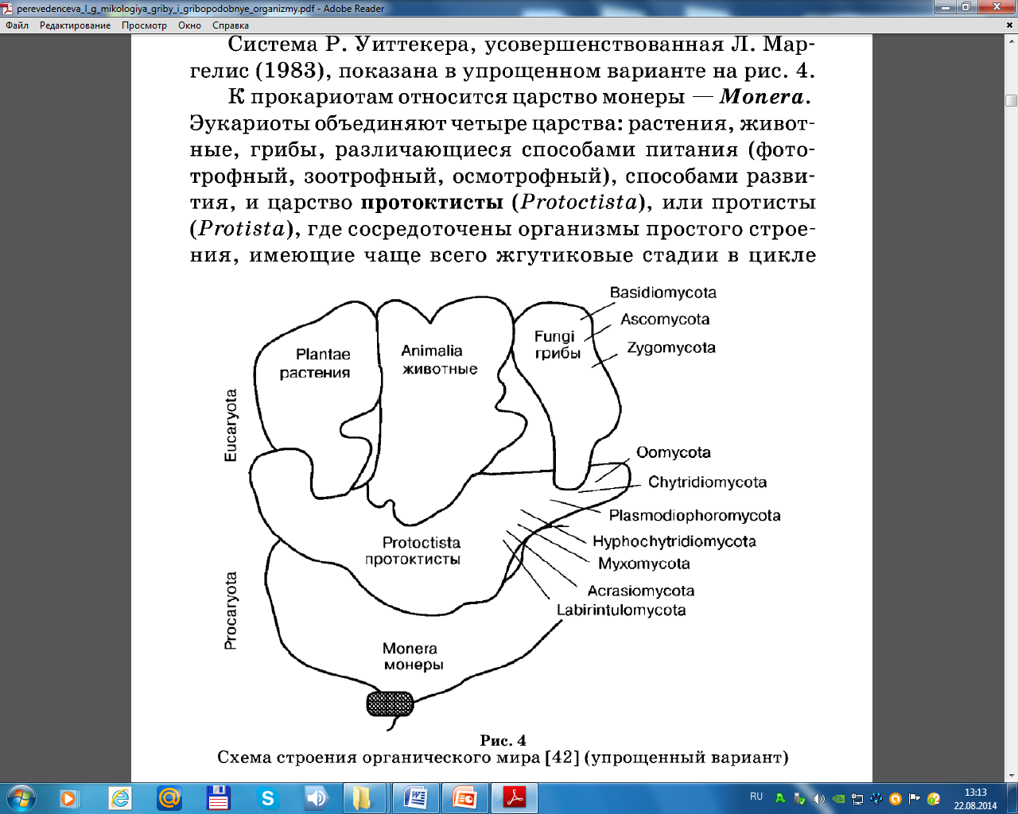1018x814 pixels.
Task: Open the Mail.ru Agent taskbar icon
Action: click(x=169, y=798)
